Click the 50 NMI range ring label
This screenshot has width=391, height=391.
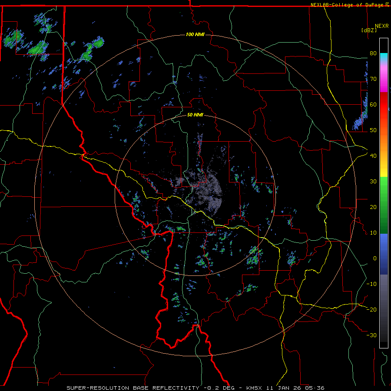tap(195, 115)
